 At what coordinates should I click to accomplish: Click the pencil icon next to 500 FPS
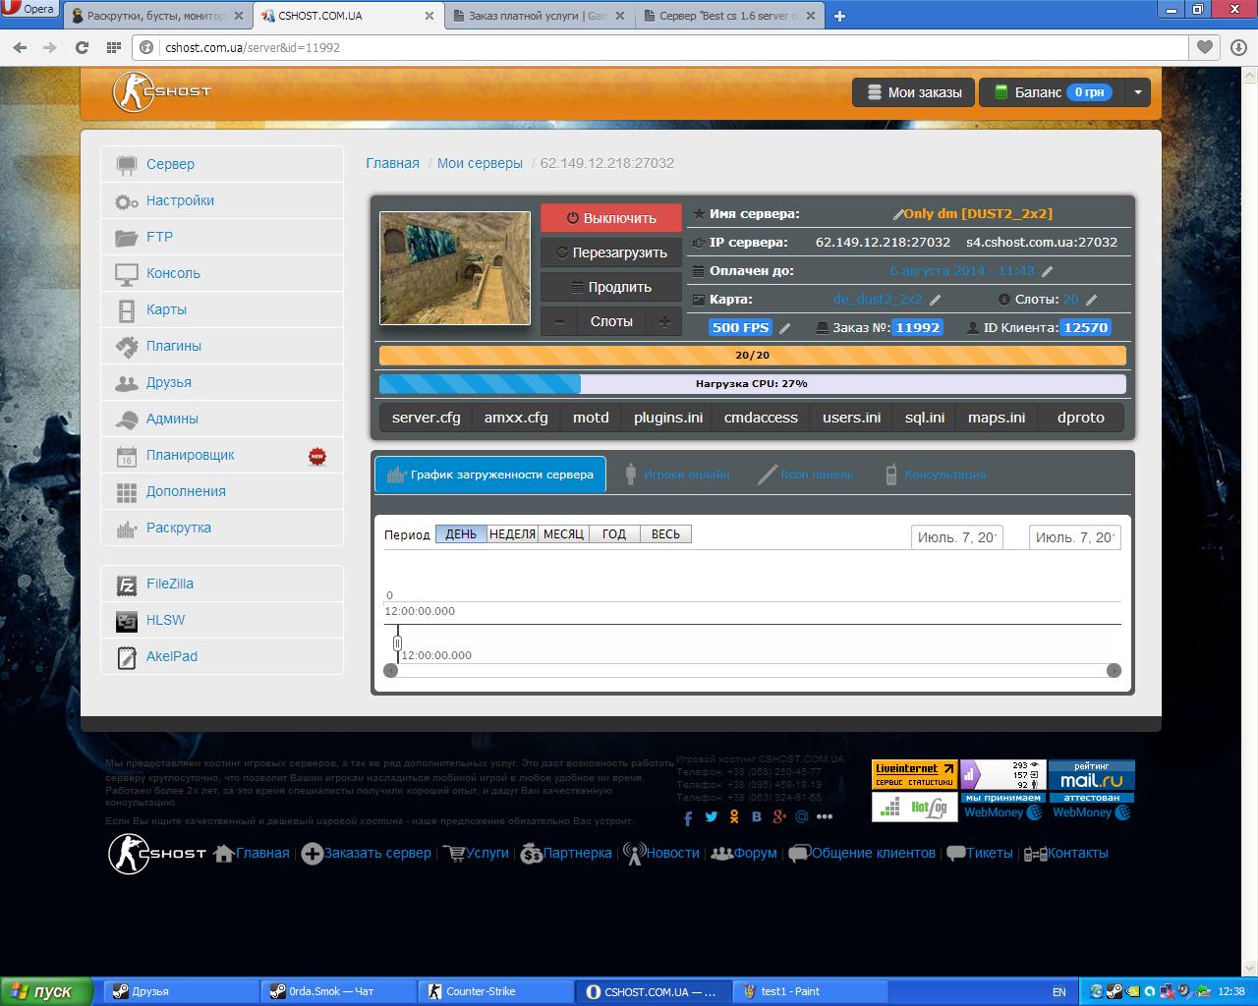click(x=784, y=328)
